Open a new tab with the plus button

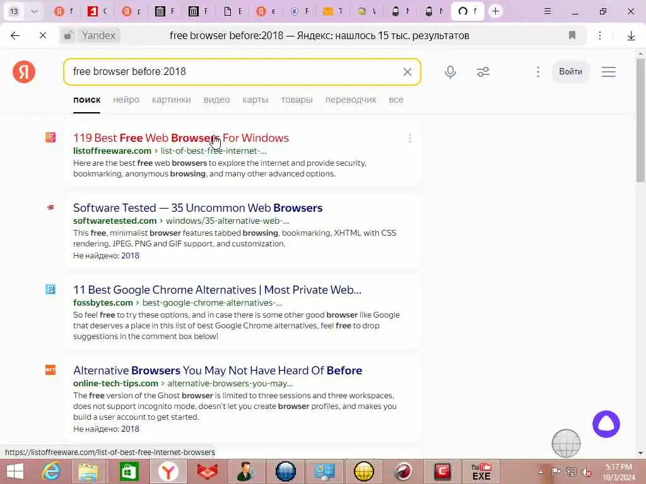(495, 11)
